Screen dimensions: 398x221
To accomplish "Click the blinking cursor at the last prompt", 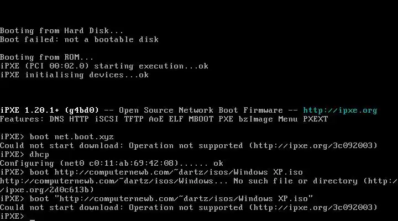I will pos(33,217).
